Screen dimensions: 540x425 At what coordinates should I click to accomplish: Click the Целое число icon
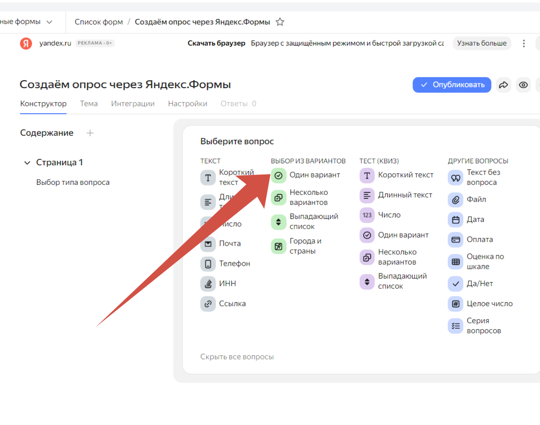point(456,304)
